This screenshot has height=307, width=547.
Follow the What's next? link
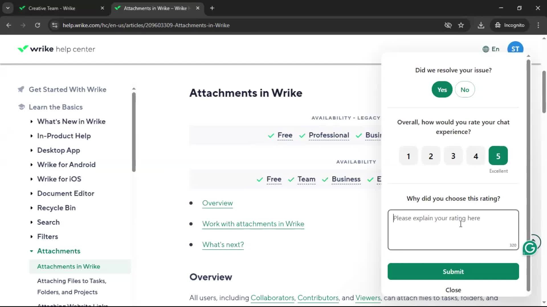click(x=223, y=244)
